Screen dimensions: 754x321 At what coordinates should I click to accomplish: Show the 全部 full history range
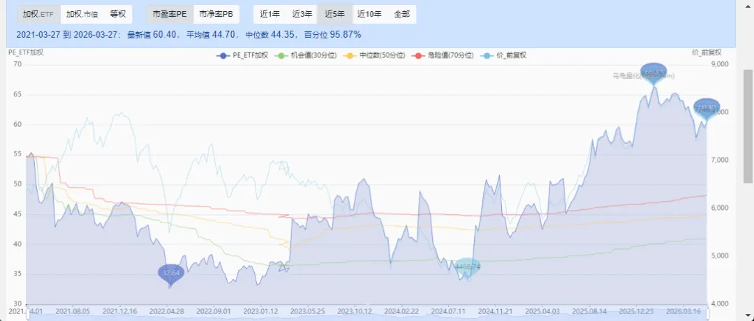(x=402, y=15)
